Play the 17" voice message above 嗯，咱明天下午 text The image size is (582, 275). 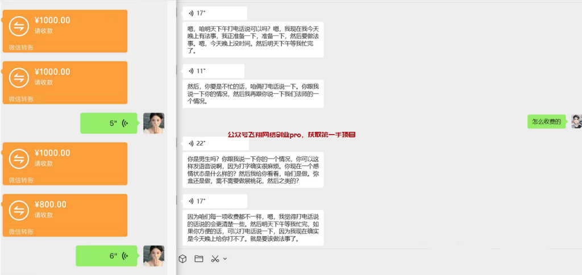[x=215, y=14]
